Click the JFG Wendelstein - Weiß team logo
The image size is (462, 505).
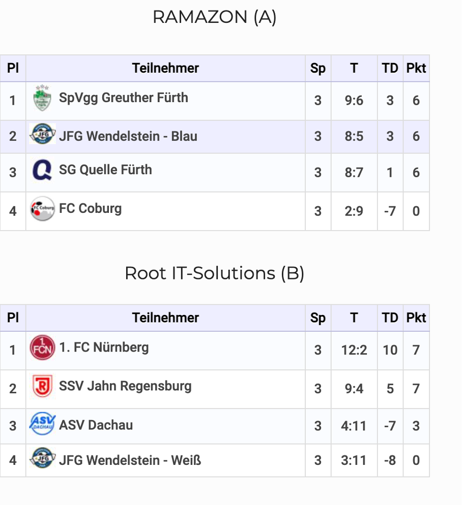pyautogui.click(x=43, y=458)
